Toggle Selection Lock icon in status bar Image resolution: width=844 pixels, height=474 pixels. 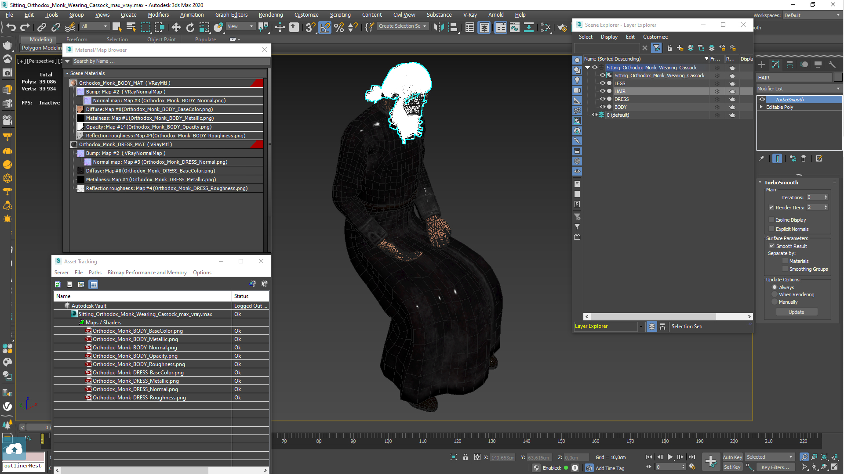click(466, 457)
